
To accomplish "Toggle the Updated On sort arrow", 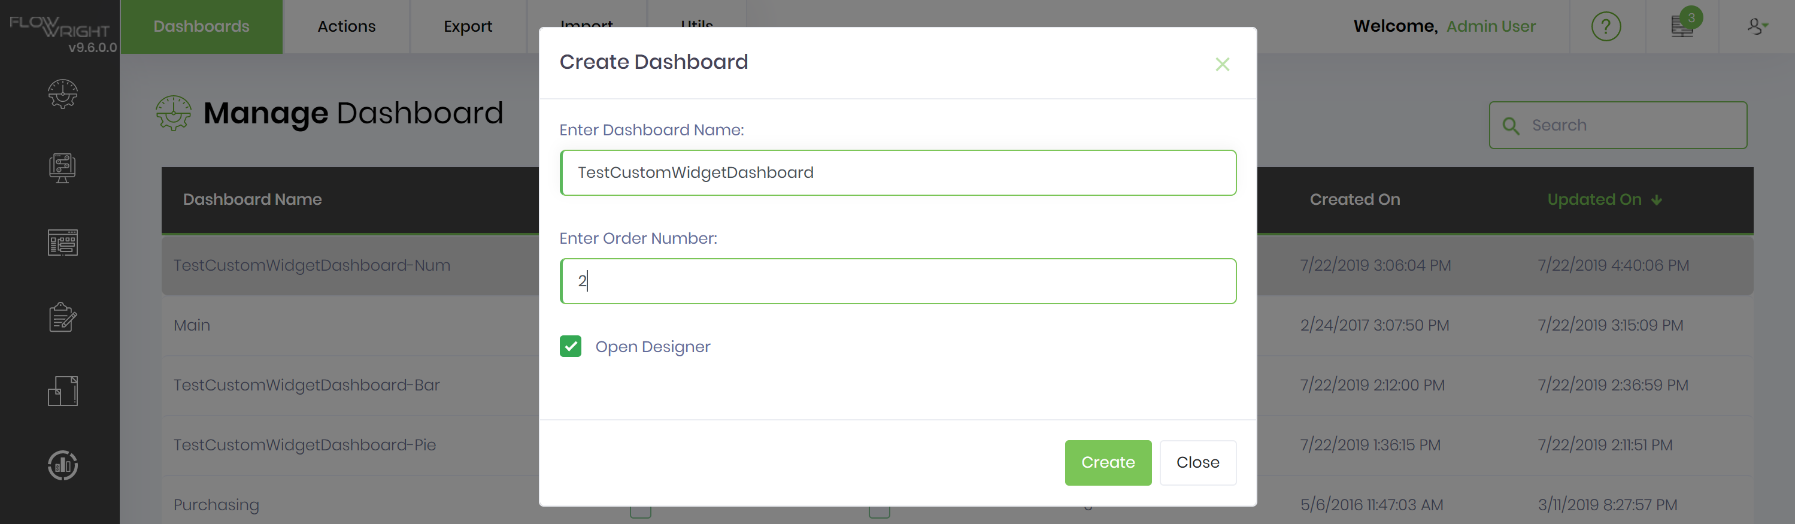I will [x=1655, y=199].
